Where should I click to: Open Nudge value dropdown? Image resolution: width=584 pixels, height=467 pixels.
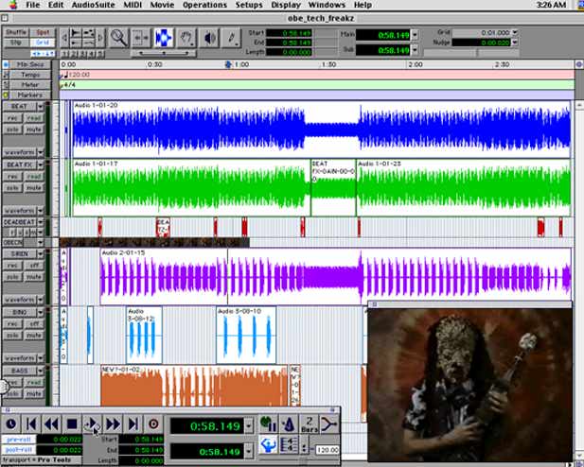click(x=514, y=43)
